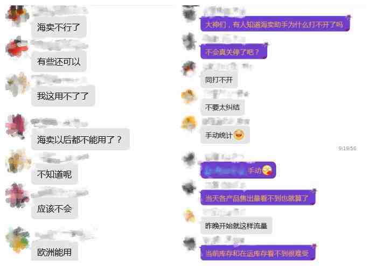Click the 不要太纠结 chat bubble
Viewport: 369px width, 266px height.
pyautogui.click(x=222, y=108)
